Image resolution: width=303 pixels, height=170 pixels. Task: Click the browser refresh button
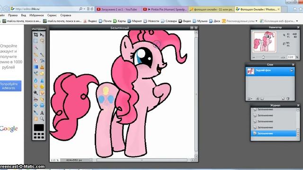click(92, 9)
